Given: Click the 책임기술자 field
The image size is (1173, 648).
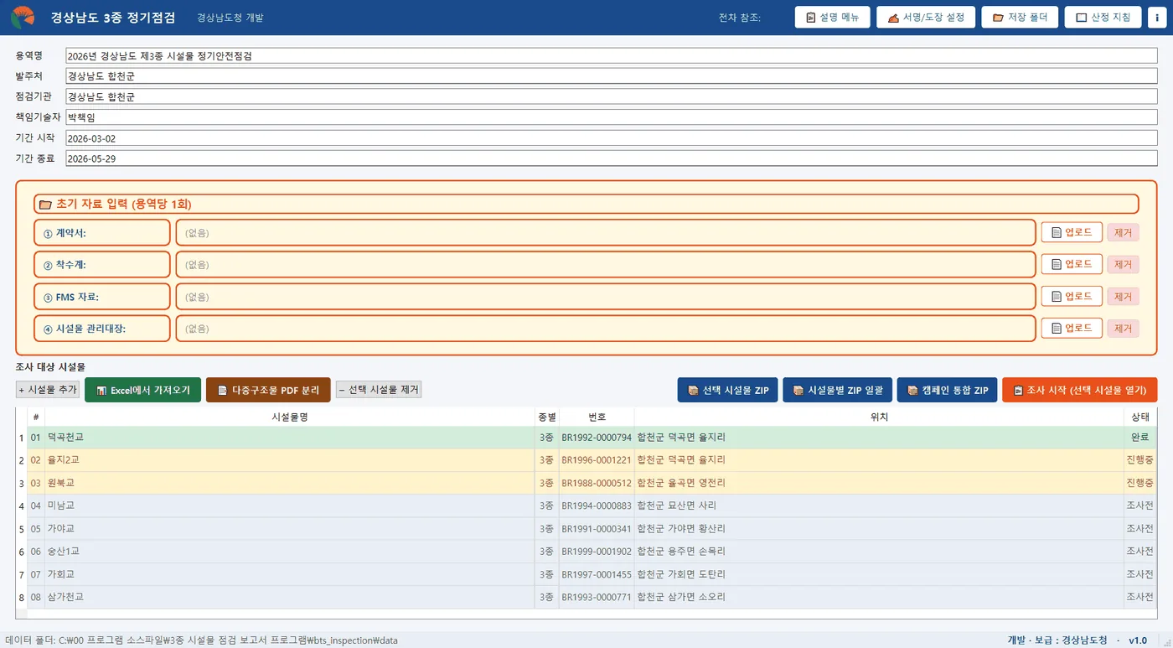Looking at the screenshot, I should (612, 117).
